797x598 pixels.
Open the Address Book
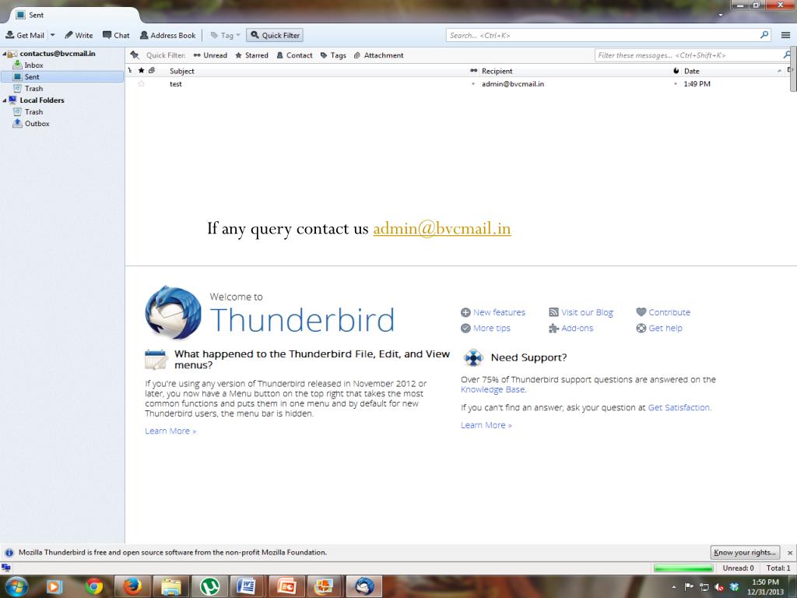click(x=168, y=35)
